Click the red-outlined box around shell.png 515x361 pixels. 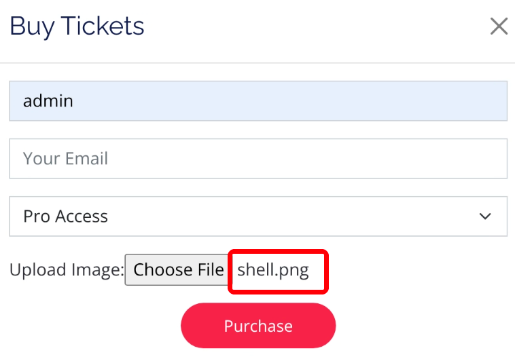[x=279, y=271]
